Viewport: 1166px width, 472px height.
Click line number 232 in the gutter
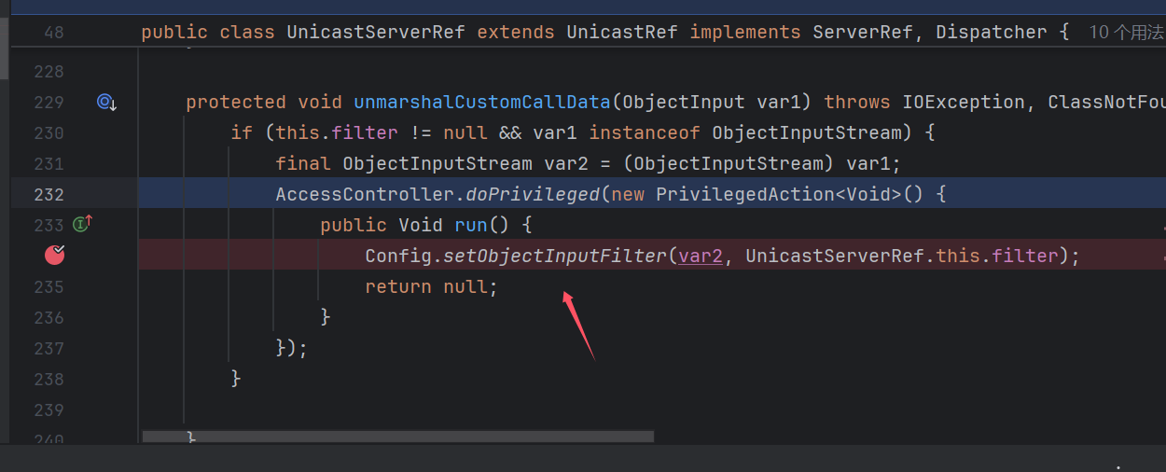click(49, 194)
